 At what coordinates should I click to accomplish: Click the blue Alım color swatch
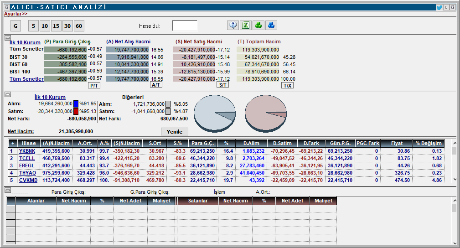click(x=76, y=104)
